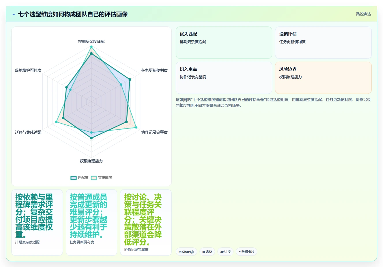Click the 实施难度 data point on the 落地维护可控度 axis
Image resolution: width=383 pixels, height=267 pixels.
coord(70,90)
